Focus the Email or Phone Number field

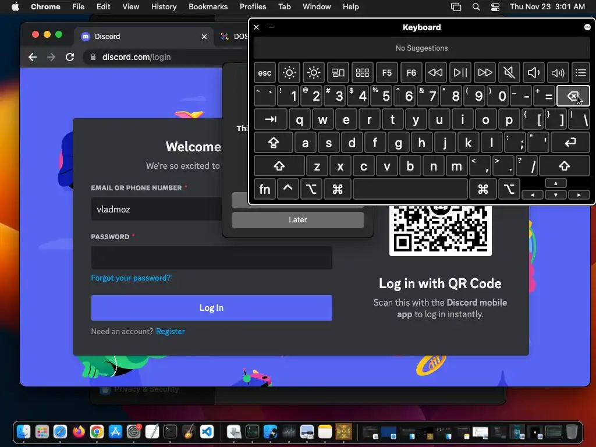157,209
